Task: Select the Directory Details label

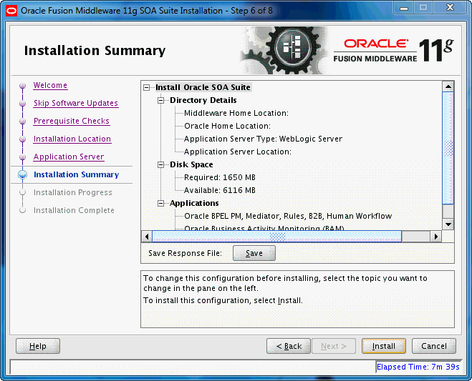Action: click(x=203, y=100)
